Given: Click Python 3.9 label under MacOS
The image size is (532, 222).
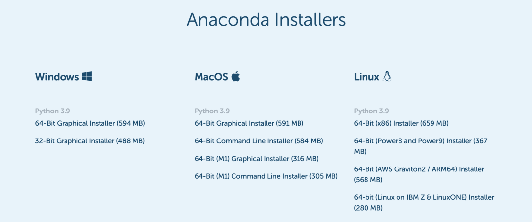Looking at the screenshot, I should pos(212,111).
